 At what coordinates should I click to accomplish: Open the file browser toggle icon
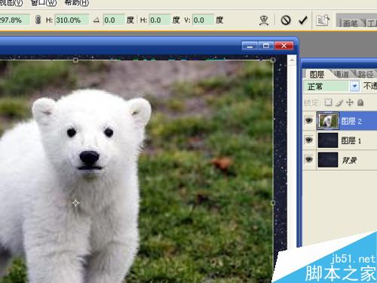pyautogui.click(x=323, y=20)
